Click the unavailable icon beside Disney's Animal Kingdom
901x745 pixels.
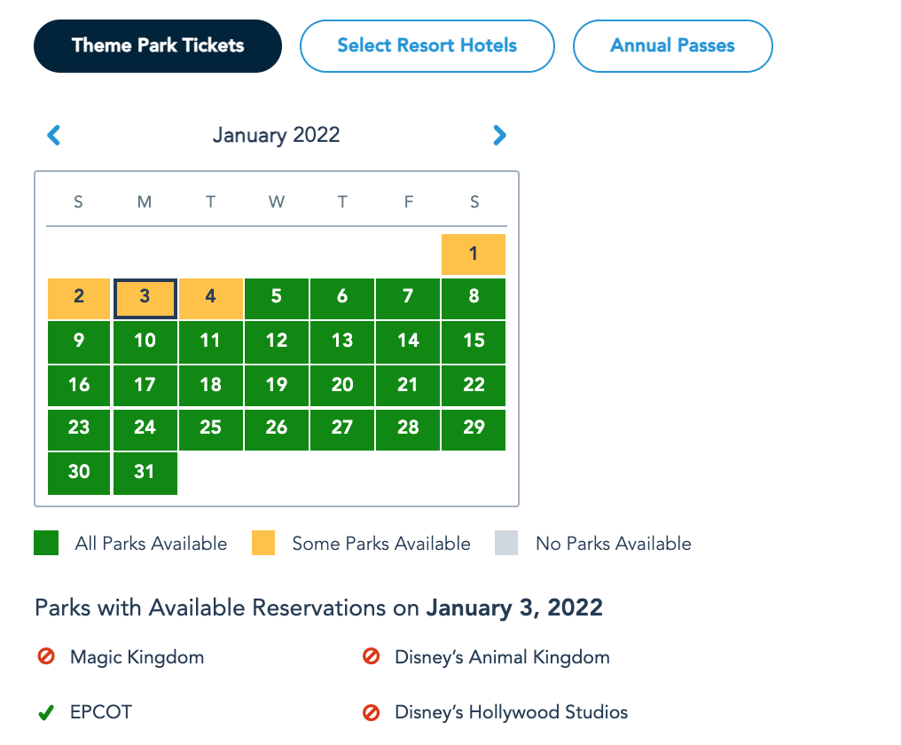pos(372,657)
